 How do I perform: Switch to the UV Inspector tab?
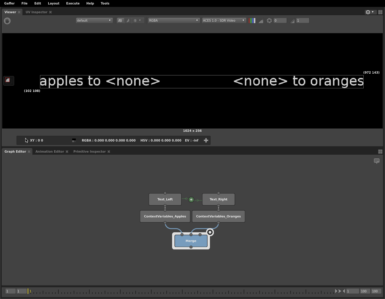[x=36, y=12]
